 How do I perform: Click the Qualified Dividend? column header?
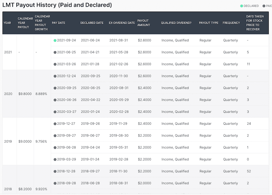click(176, 23)
